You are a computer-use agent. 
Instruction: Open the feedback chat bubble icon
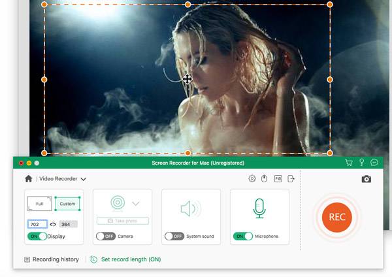(x=374, y=163)
